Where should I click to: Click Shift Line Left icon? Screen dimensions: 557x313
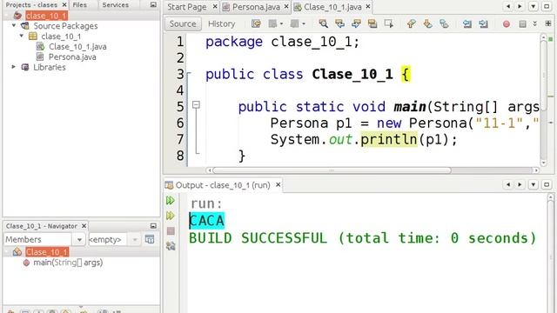[466, 23]
